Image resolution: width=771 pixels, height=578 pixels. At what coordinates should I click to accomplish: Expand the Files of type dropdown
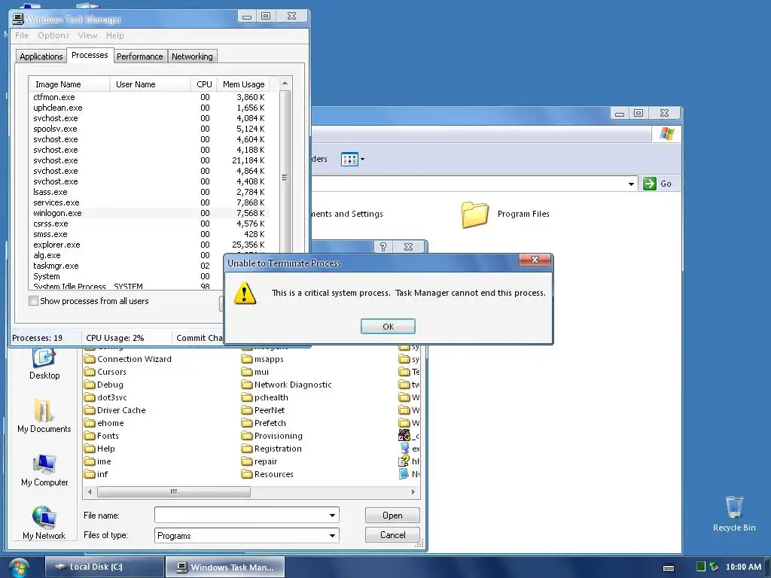point(332,535)
